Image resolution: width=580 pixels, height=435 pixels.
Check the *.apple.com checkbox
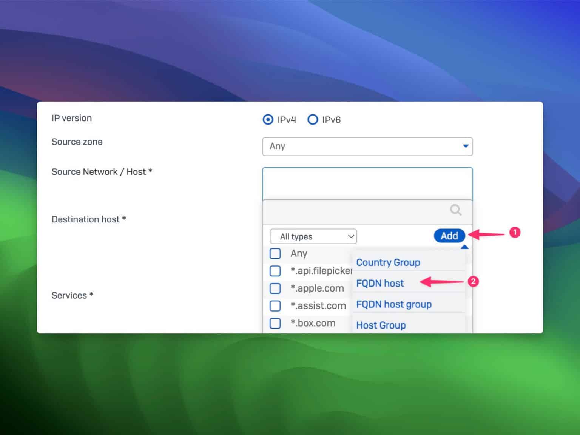tap(275, 288)
